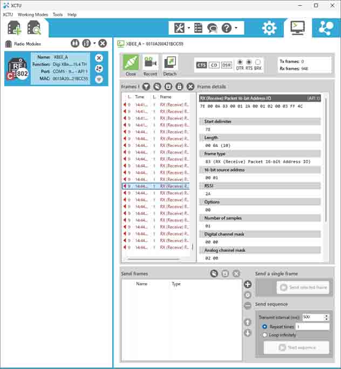Toggle the DTR line radio indicator

[240, 62]
